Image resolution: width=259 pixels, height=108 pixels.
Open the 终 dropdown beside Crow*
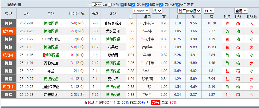[x=157, y=11]
